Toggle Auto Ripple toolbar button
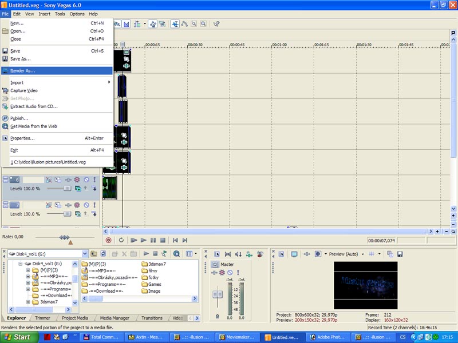The width and height of the screenshot is (458, 343). coord(137,24)
